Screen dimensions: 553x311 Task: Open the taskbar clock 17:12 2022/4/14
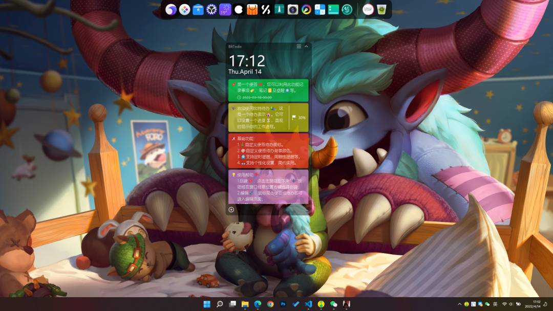(533, 304)
